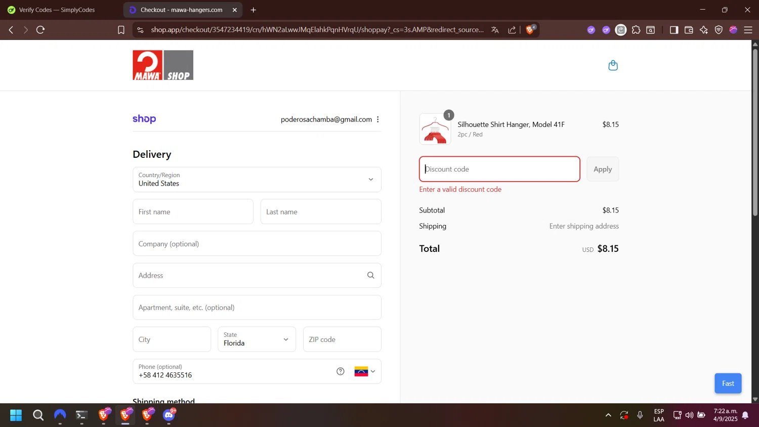The height and width of the screenshot is (427, 759).
Task: Click the poderosachamba@gmail.com email text
Action: coord(326,119)
